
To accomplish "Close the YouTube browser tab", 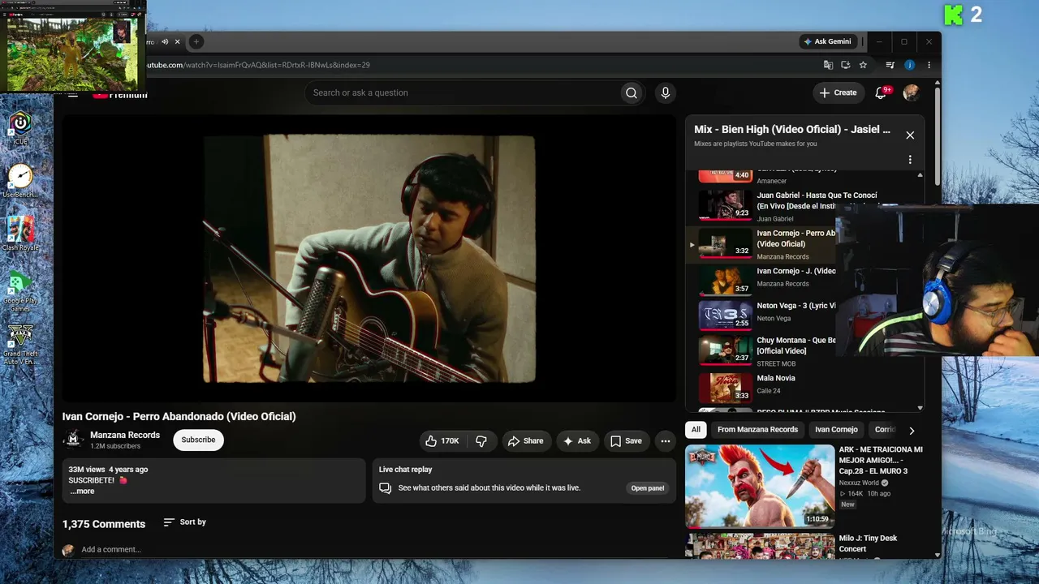I will coord(178,41).
